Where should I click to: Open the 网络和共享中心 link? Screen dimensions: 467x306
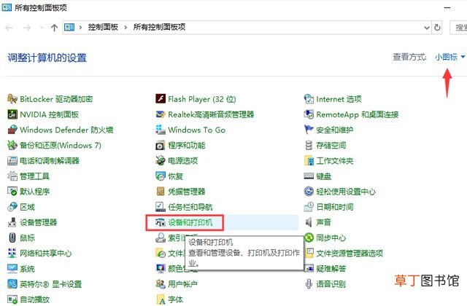point(45,253)
